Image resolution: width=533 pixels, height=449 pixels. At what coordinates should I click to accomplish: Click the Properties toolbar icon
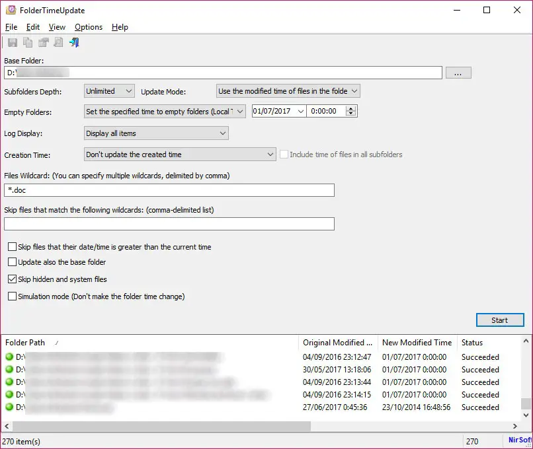43,42
